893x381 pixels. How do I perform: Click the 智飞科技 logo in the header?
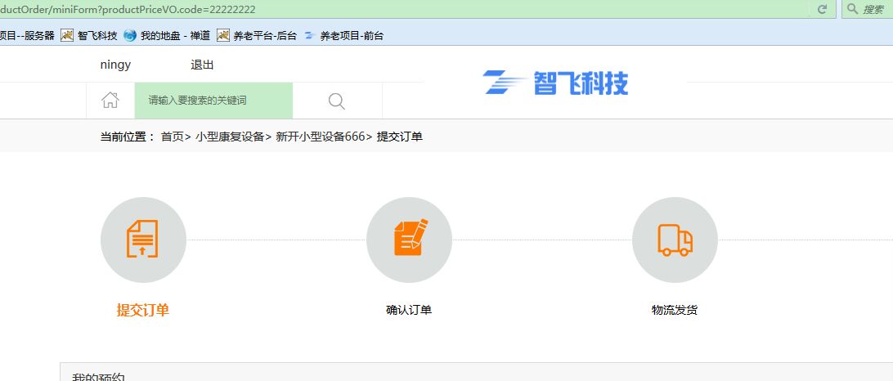coord(556,83)
